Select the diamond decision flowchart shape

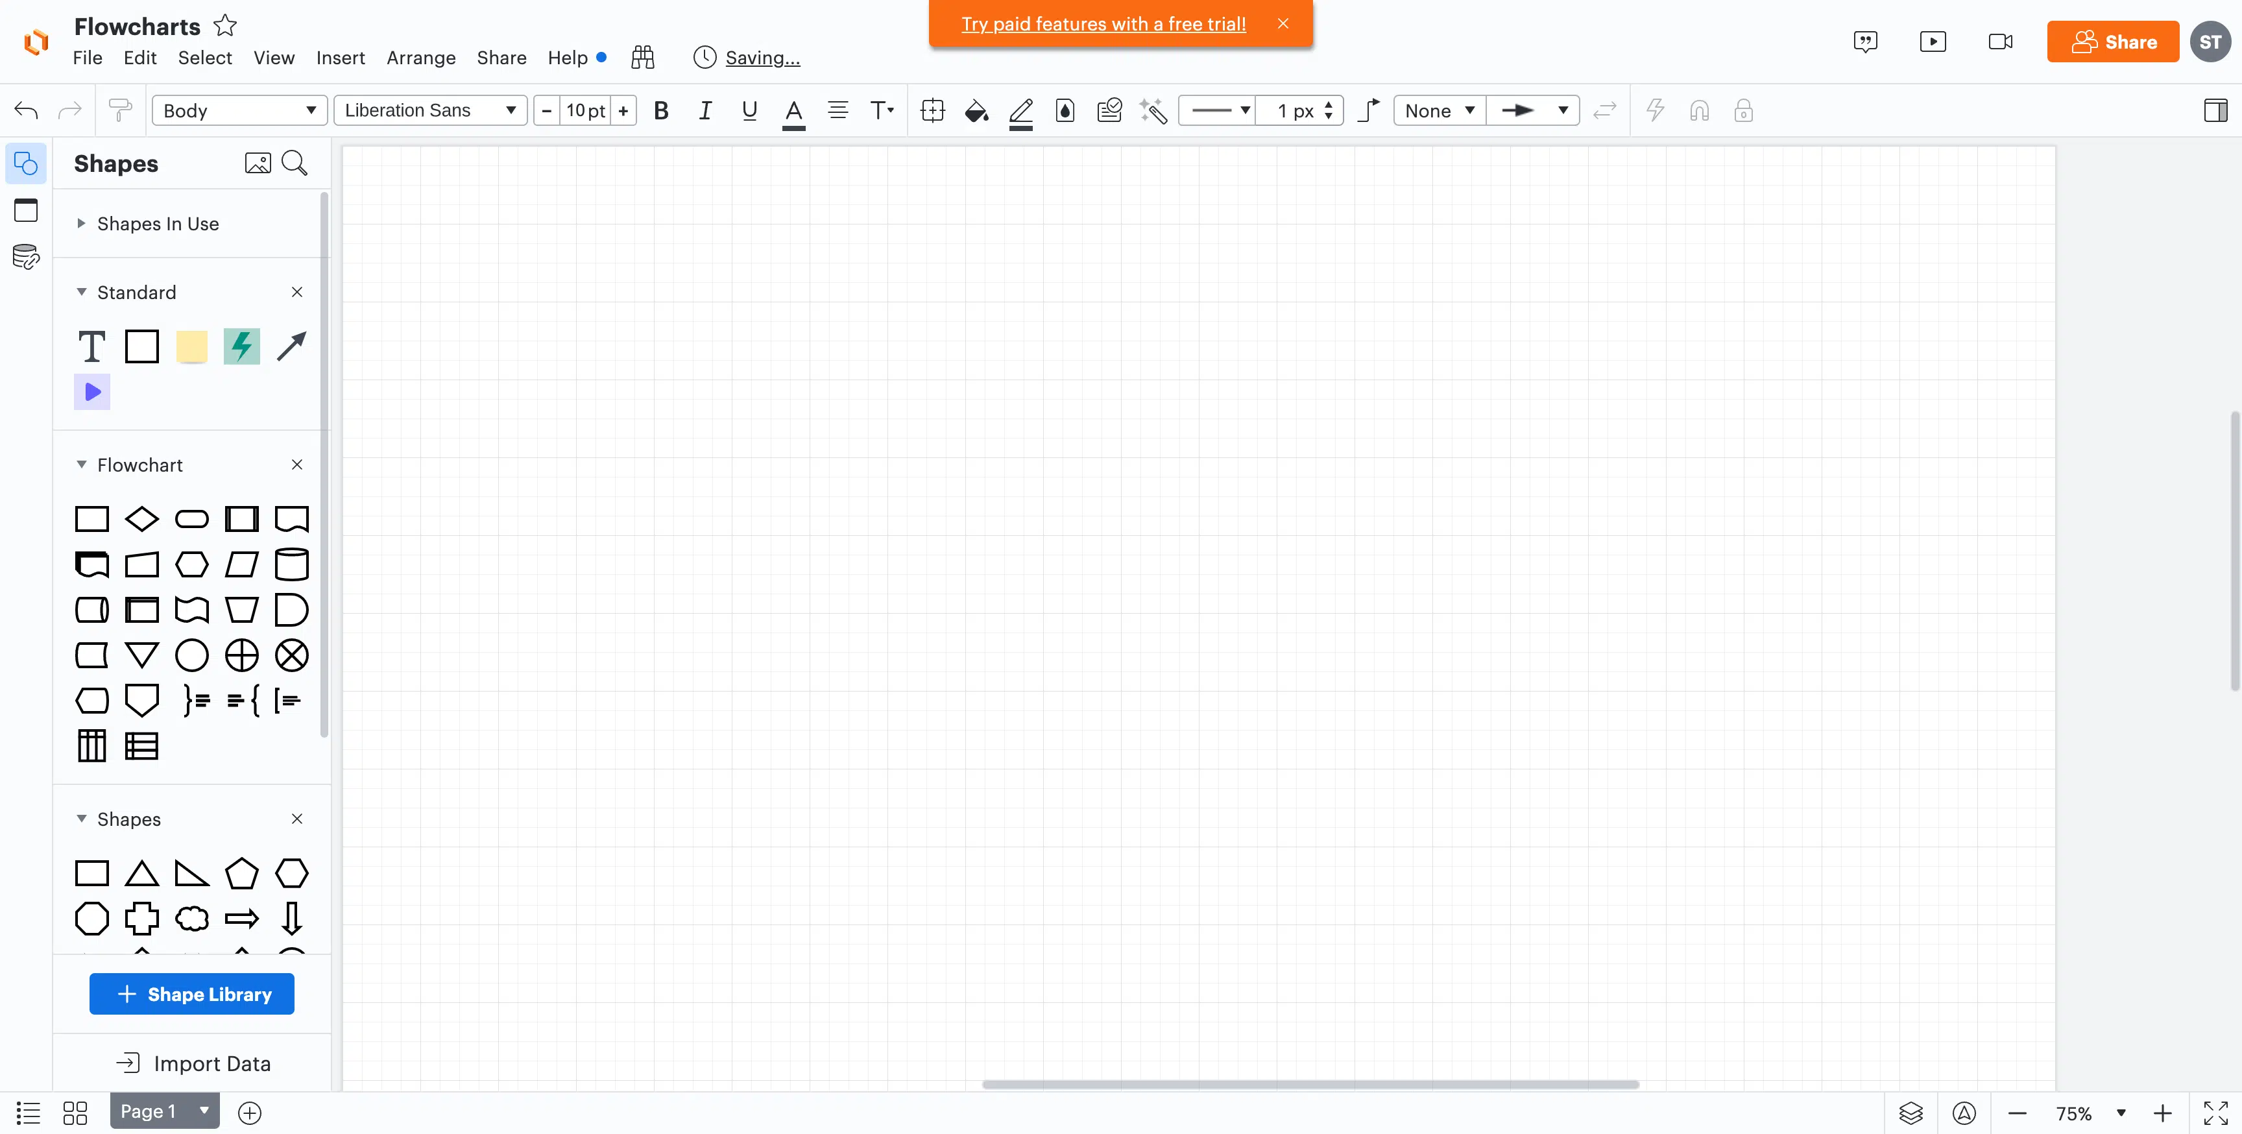pos(141,519)
